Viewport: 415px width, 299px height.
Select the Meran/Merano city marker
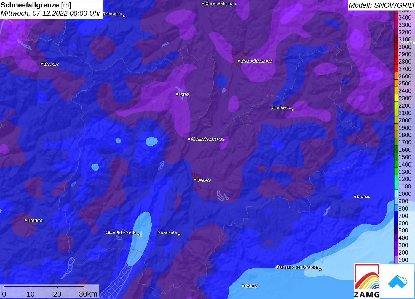pos(203,4)
